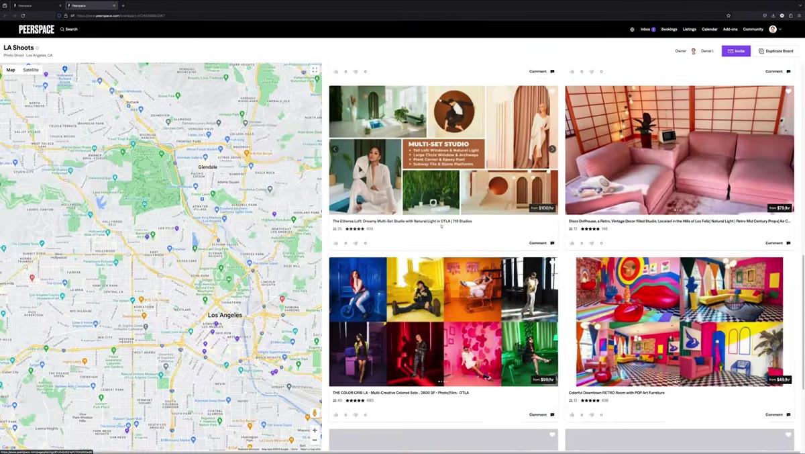The image size is (805, 454).
Task: Click the $79/hr price tag
Action: coord(780,208)
